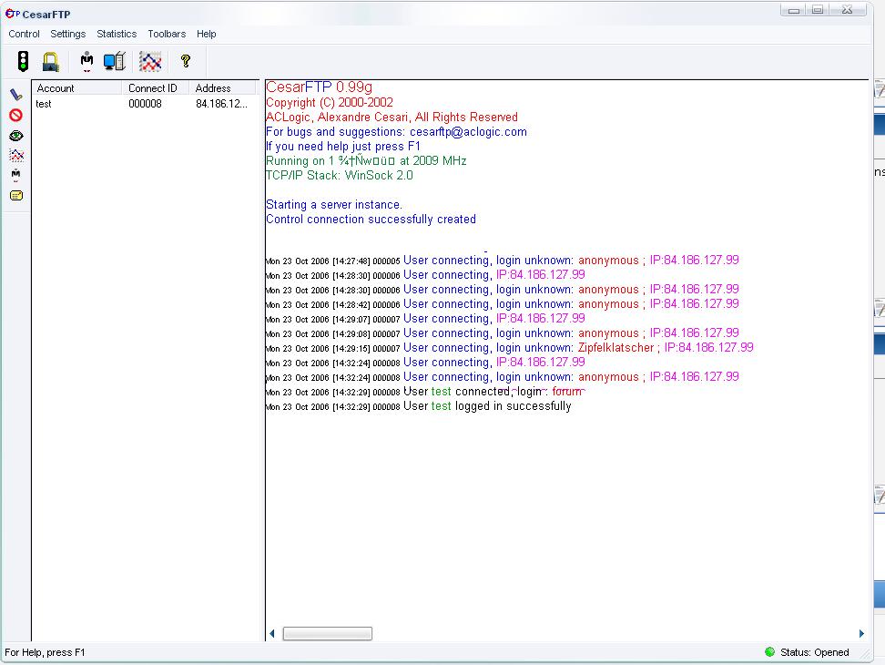885x665 pixels.
Task: Click the Zipfelklatscher login log entry
Action: tap(509, 348)
